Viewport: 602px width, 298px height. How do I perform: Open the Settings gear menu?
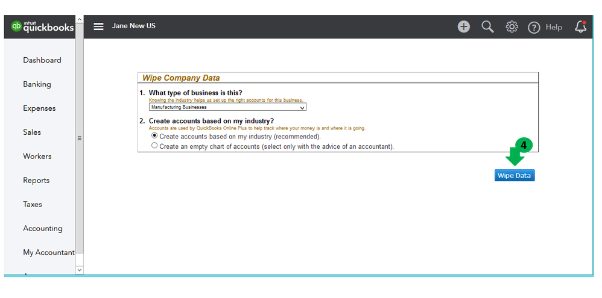pyautogui.click(x=512, y=27)
